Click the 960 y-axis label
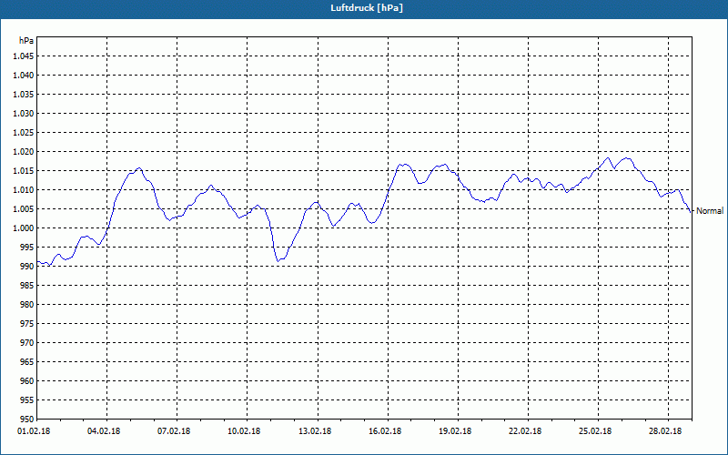 (27, 381)
